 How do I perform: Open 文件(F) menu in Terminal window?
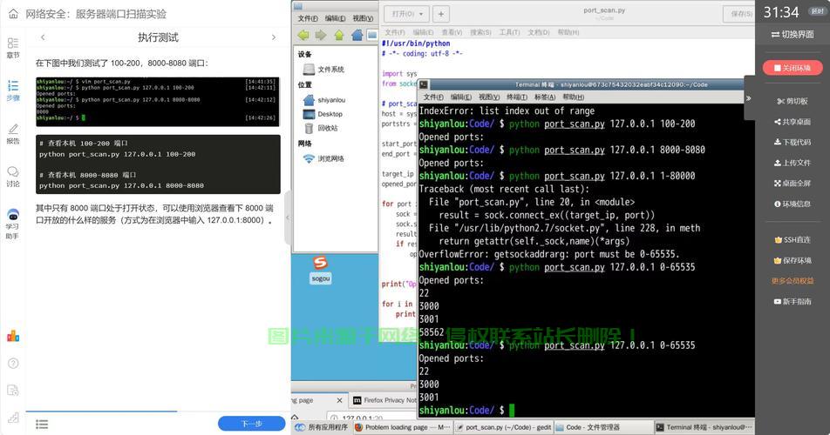pos(433,97)
